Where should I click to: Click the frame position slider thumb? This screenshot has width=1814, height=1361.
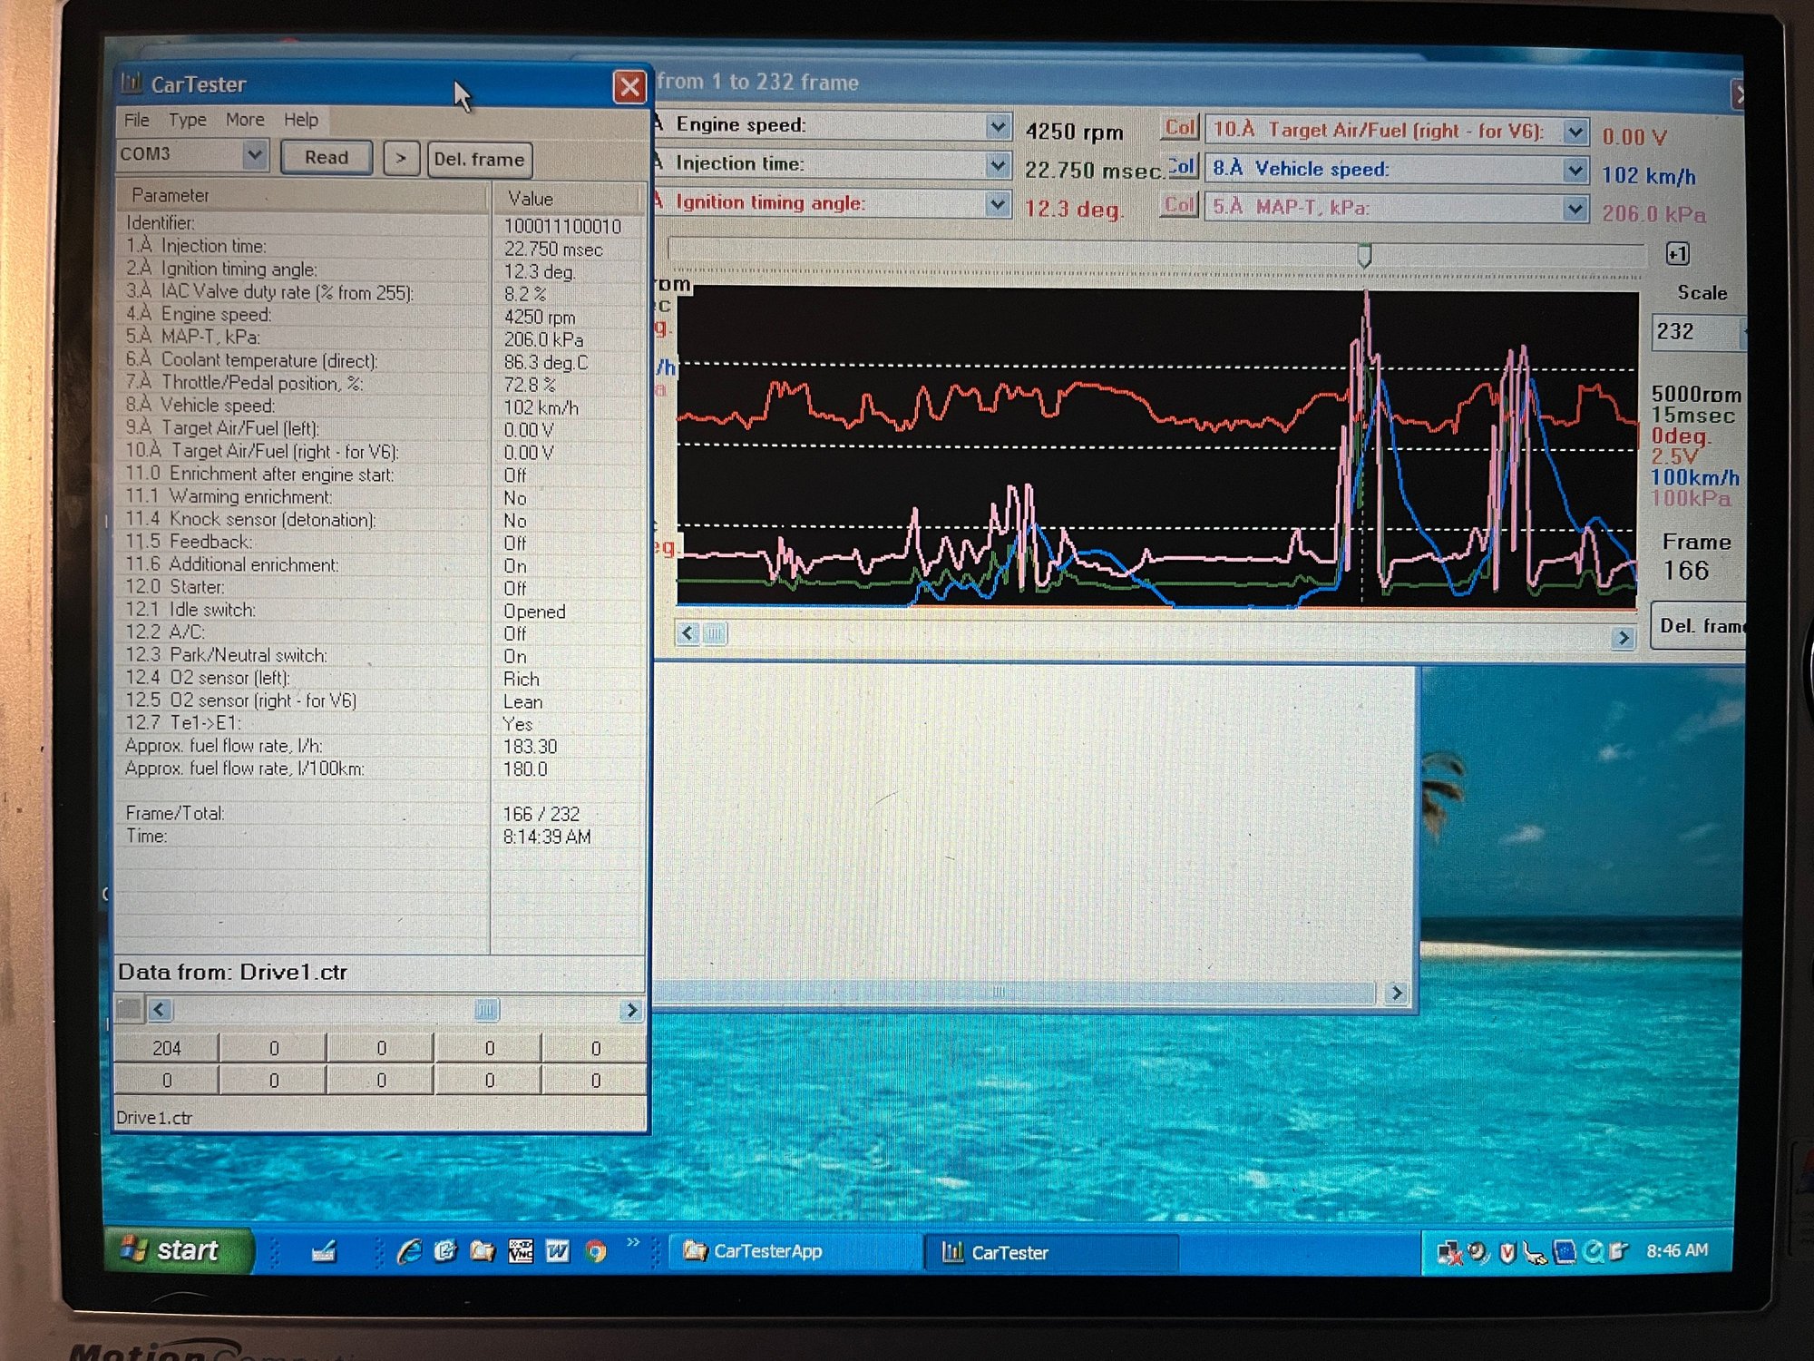(x=1363, y=255)
